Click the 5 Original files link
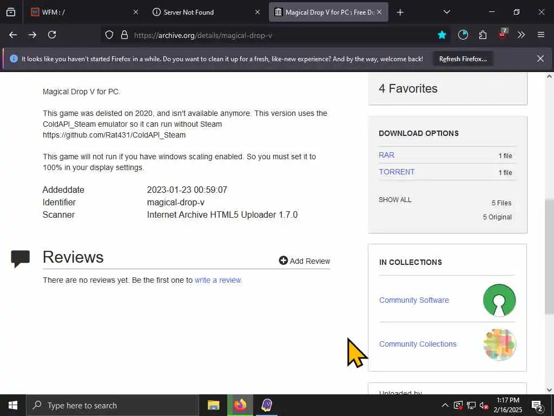Viewport: 554px width, 416px height. click(497, 217)
